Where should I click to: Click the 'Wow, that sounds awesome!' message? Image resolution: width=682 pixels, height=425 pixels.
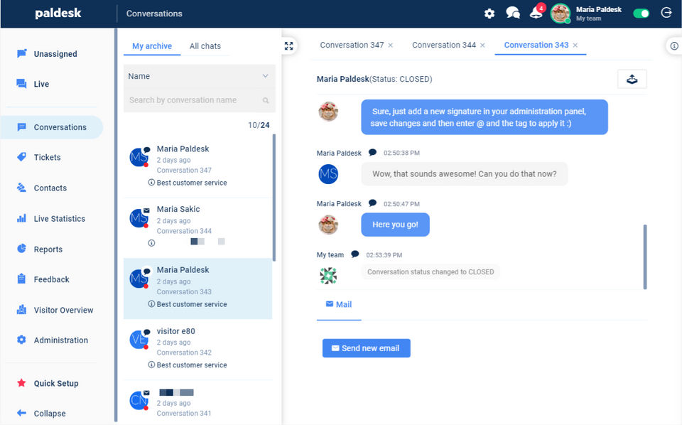click(x=465, y=174)
